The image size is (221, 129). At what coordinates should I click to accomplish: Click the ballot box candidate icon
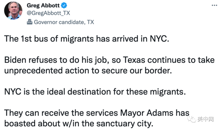point(29,22)
